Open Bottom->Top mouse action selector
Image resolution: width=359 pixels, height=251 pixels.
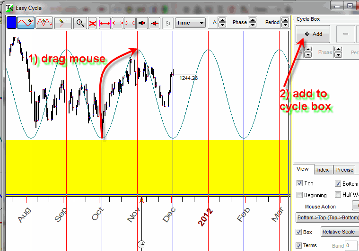tap(326, 218)
